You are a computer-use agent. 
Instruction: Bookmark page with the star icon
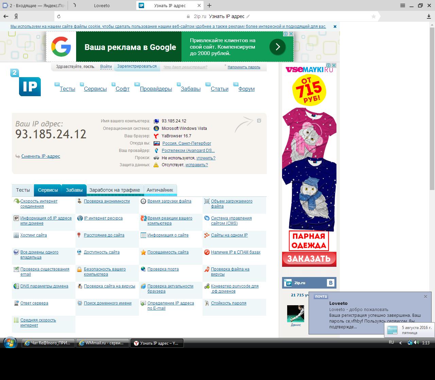[x=373, y=16]
